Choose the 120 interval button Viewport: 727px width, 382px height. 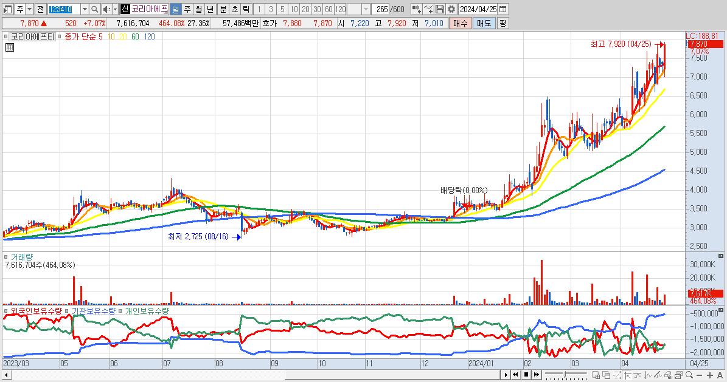340,9
